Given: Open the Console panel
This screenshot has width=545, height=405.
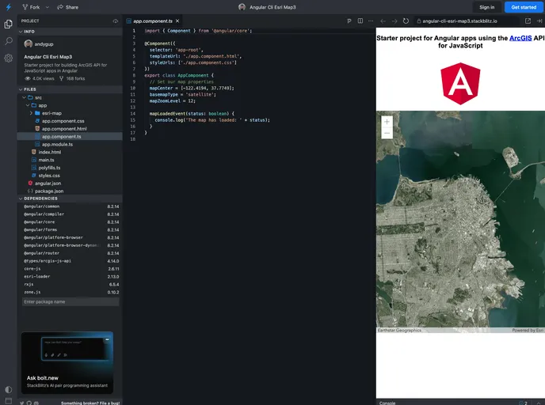Looking at the screenshot, I should pyautogui.click(x=387, y=403).
